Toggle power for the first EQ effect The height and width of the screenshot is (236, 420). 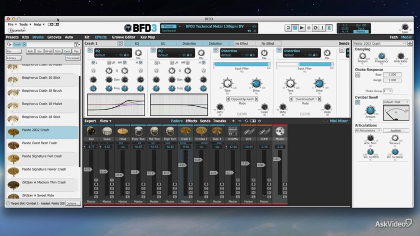pos(90,51)
